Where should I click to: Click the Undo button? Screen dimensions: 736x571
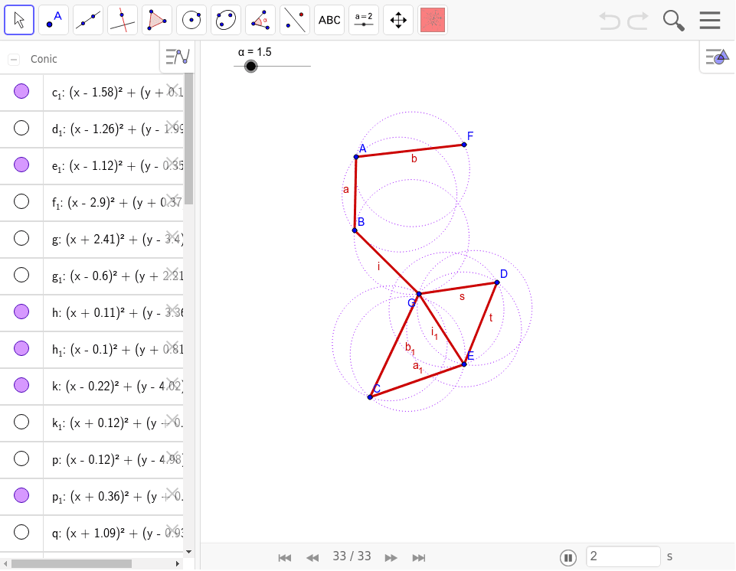coord(609,21)
